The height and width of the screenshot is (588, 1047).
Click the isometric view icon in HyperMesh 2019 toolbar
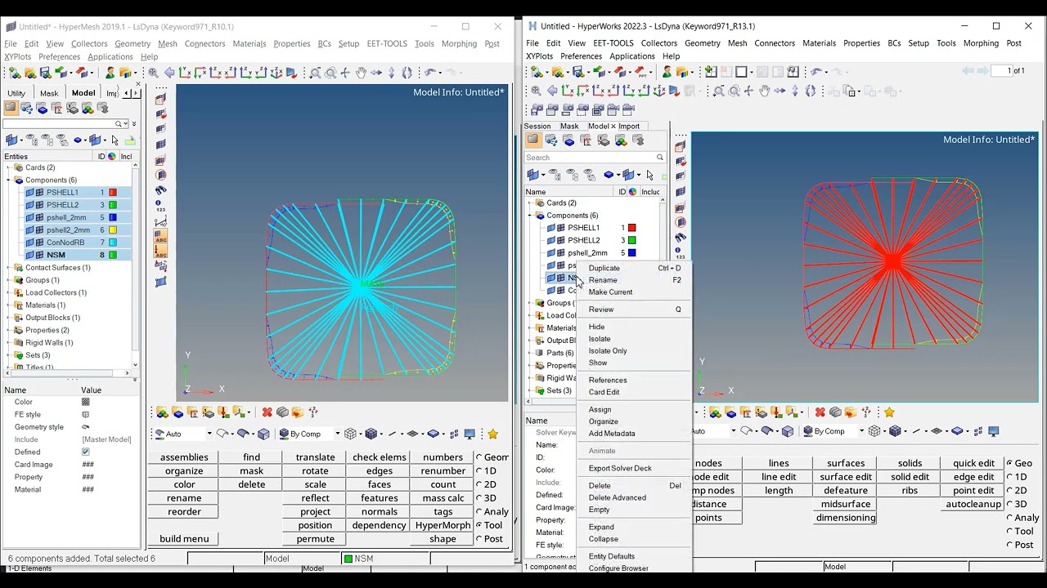point(276,73)
